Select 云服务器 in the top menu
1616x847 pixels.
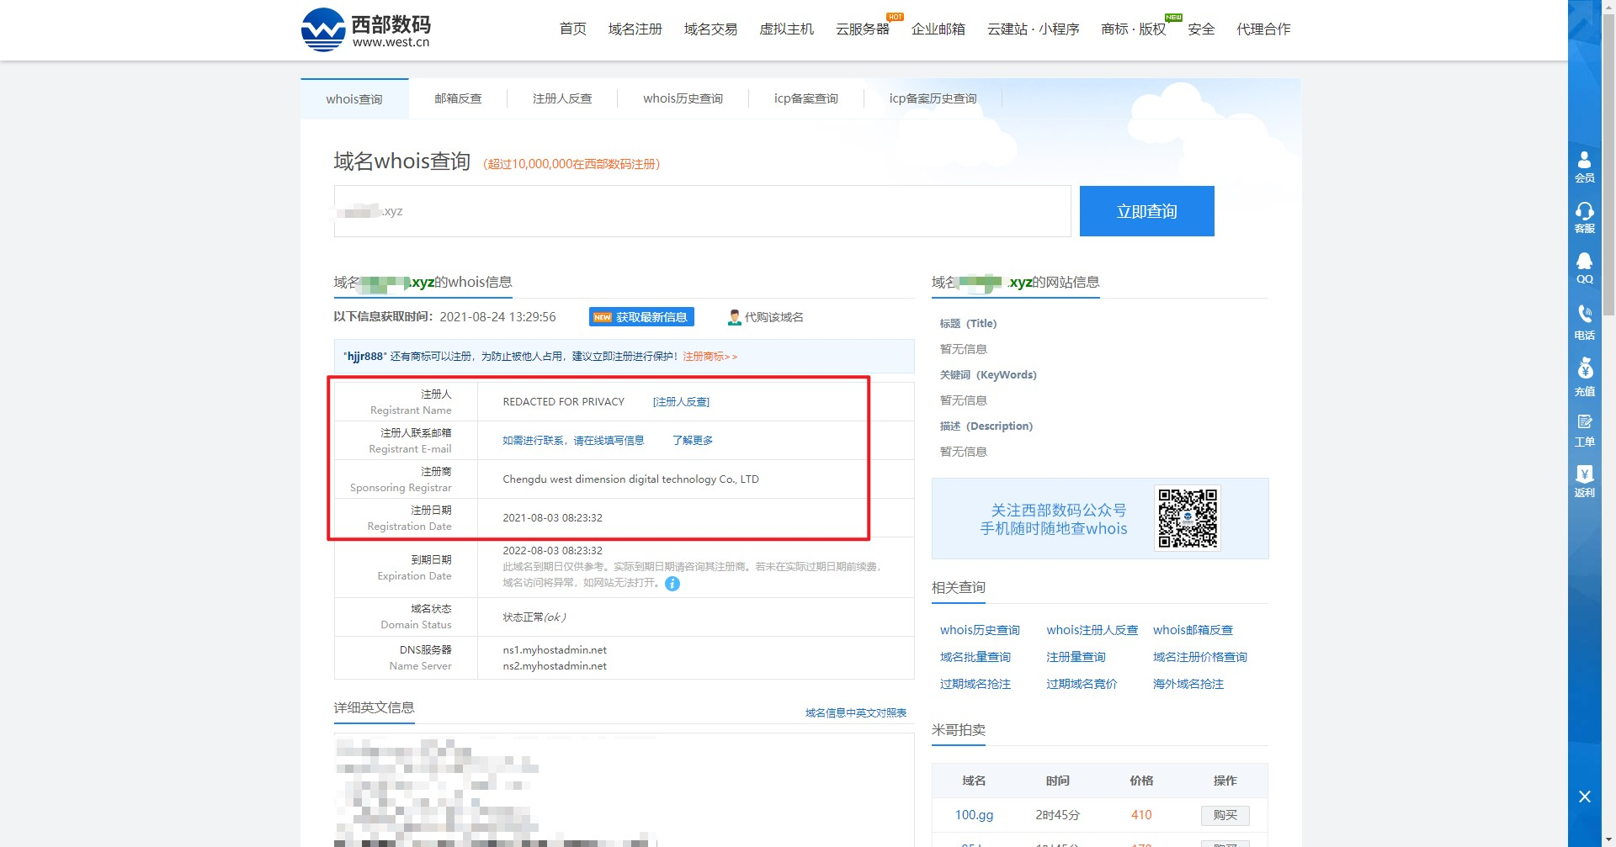[862, 29]
